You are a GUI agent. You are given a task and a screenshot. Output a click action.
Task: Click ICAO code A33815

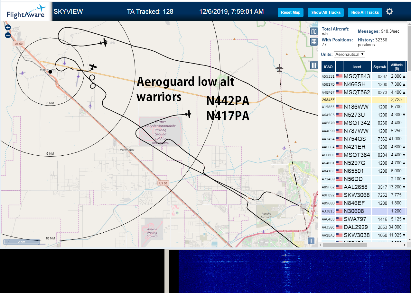click(328, 211)
